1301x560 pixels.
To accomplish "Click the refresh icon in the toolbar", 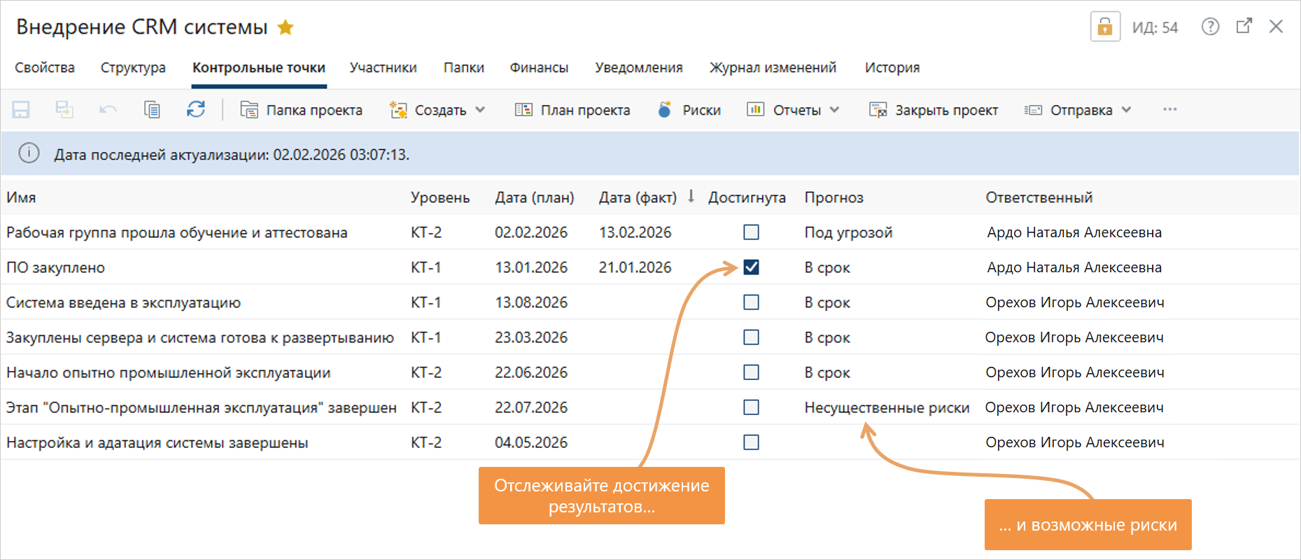I will coord(196,110).
